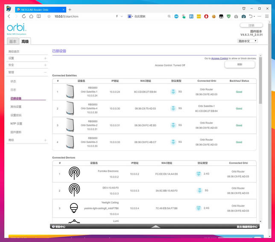Screen dimensions: 275x242
Task: Reload the current router page
Action: click(24, 17)
